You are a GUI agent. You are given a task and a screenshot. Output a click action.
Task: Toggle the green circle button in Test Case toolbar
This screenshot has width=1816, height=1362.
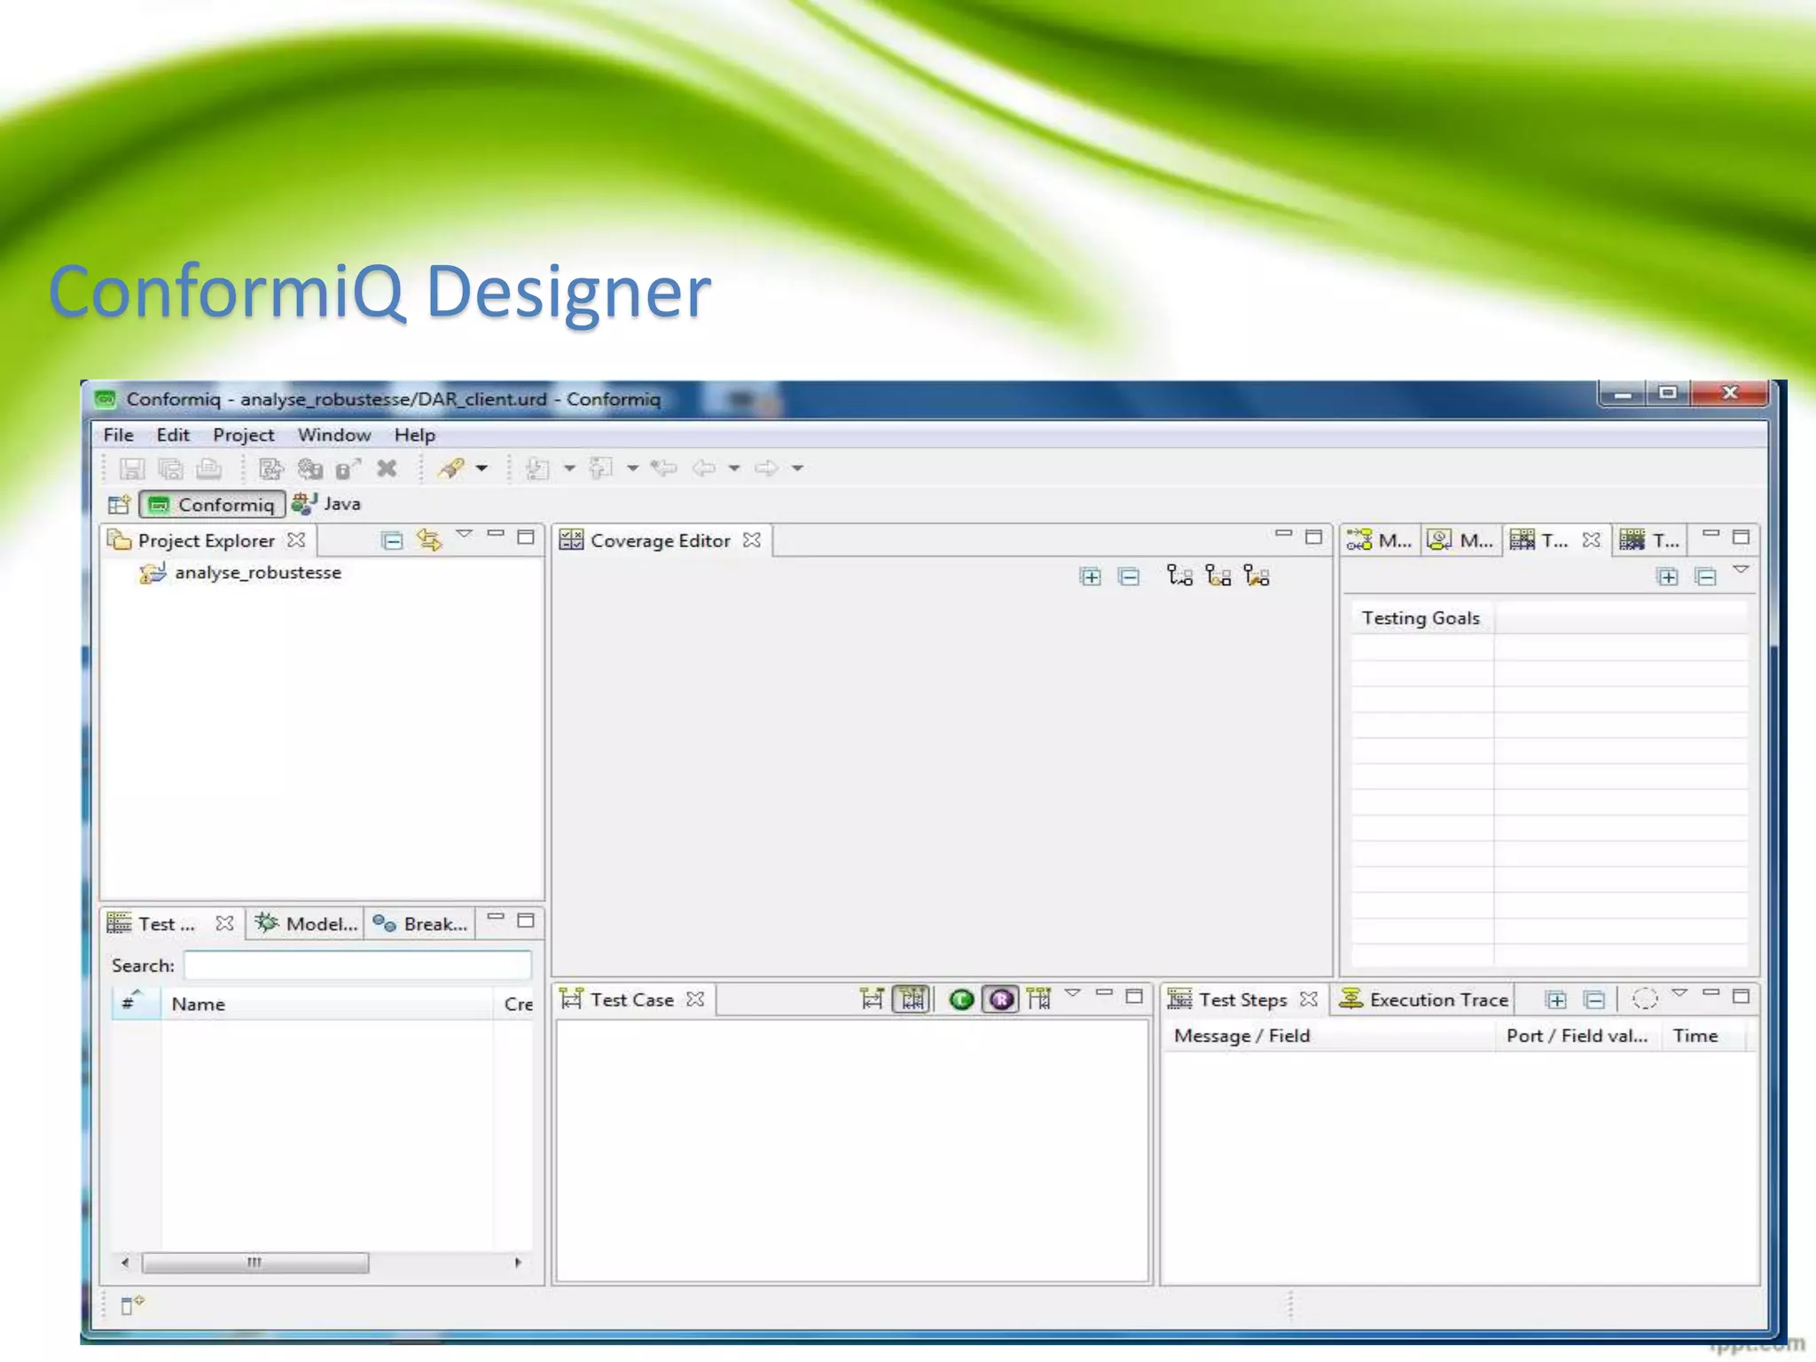[x=961, y=1000]
